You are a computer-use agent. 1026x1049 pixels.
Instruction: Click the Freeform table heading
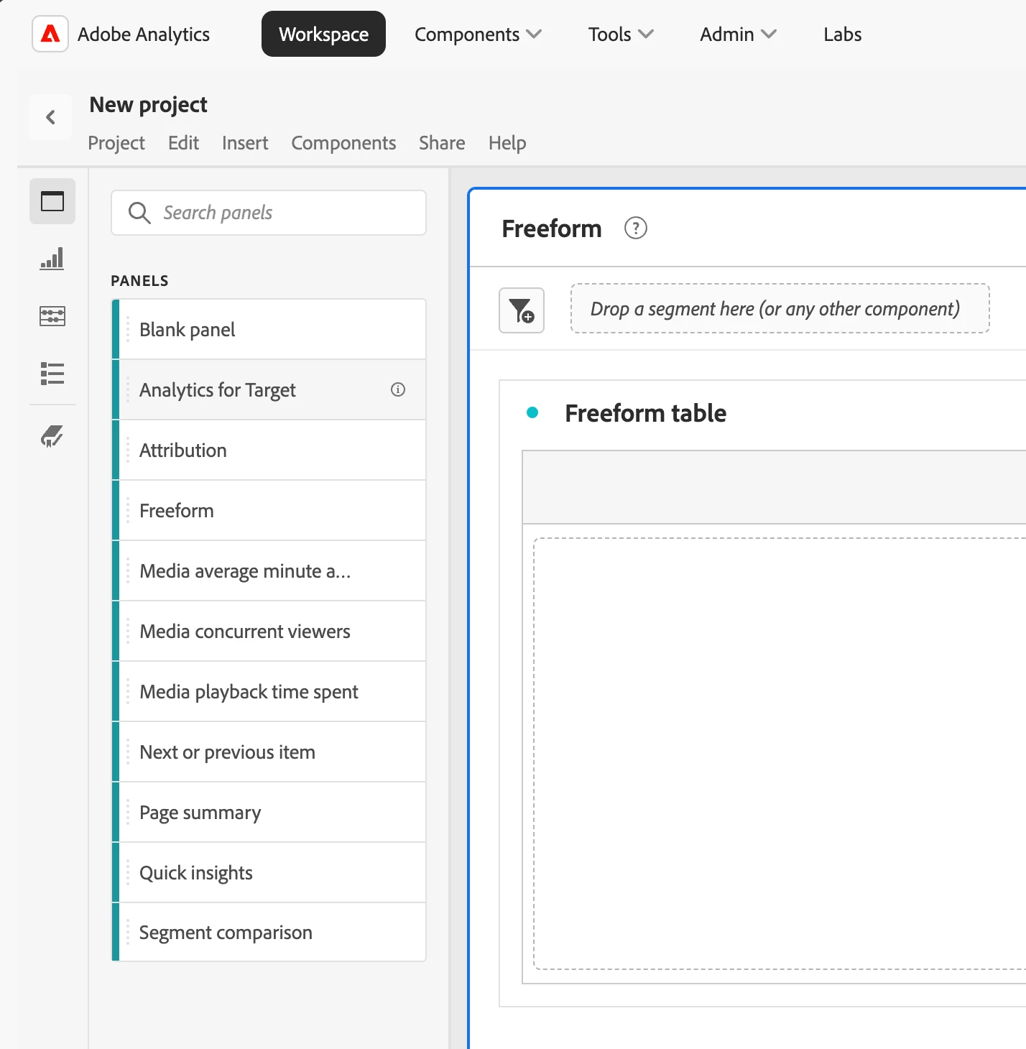pos(645,413)
